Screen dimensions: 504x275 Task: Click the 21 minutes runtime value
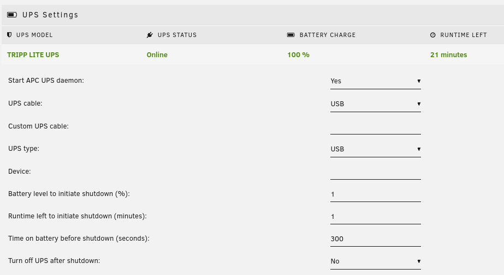(x=449, y=55)
